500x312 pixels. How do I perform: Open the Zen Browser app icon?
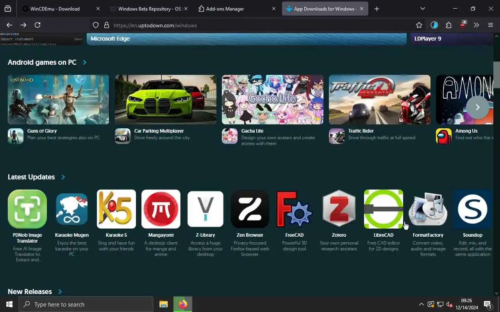(x=250, y=209)
